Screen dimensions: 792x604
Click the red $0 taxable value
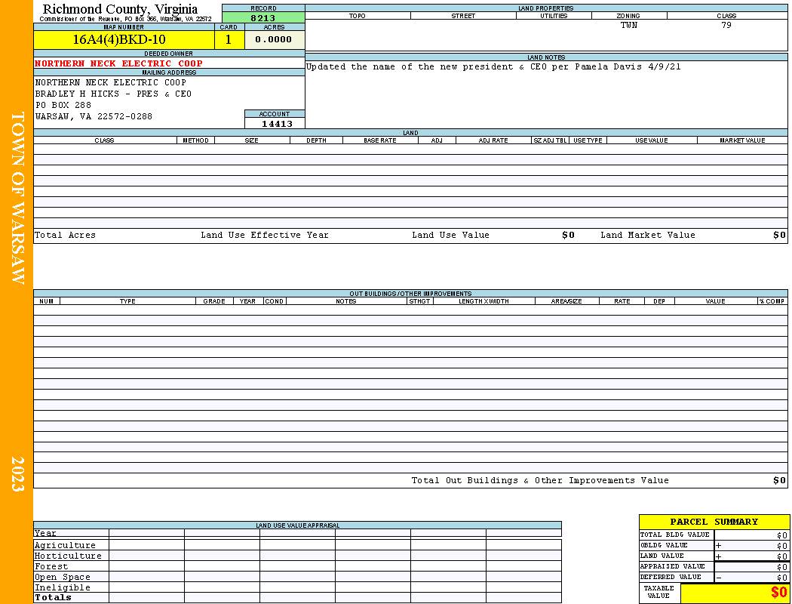778,593
